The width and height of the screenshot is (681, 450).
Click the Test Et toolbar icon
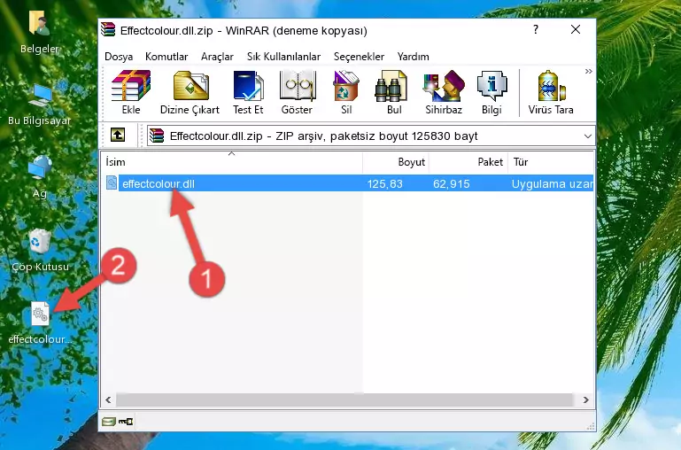point(248,92)
